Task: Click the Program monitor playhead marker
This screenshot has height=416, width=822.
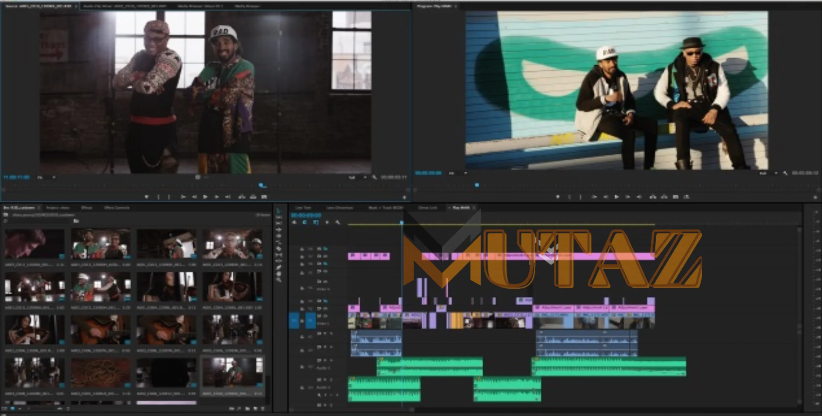Action: [x=477, y=185]
